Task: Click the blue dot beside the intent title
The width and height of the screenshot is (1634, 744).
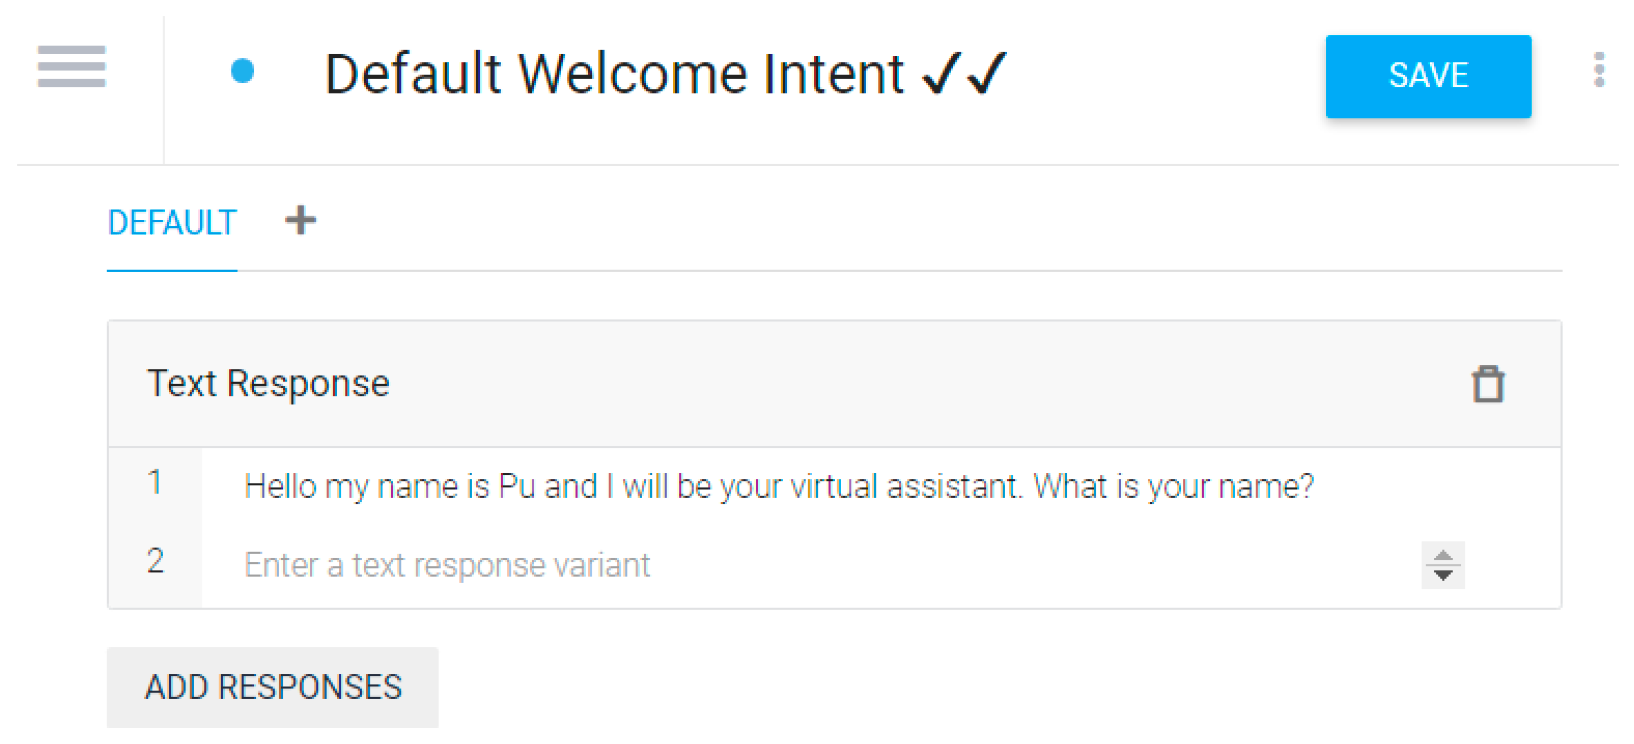Action: (x=242, y=70)
